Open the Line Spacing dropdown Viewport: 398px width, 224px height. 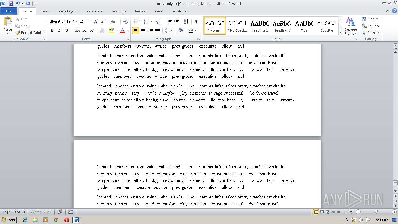click(x=169, y=30)
